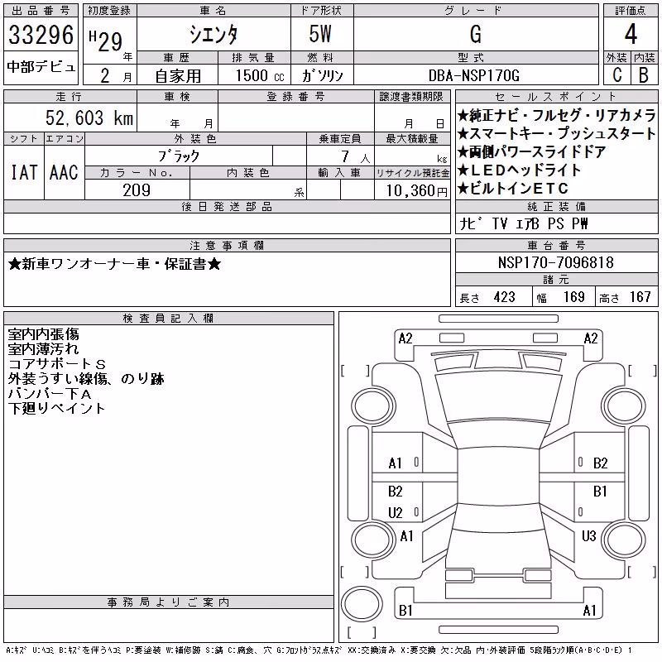
Task: Click the first registration year H29
Action: point(106,41)
